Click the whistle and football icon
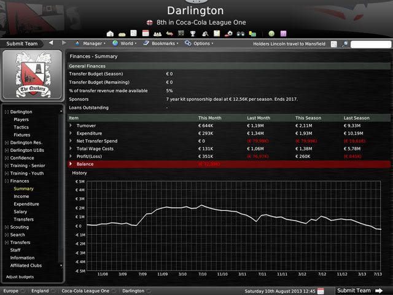Image resolution: width=393 pixels, height=295 pixels. 228,34
